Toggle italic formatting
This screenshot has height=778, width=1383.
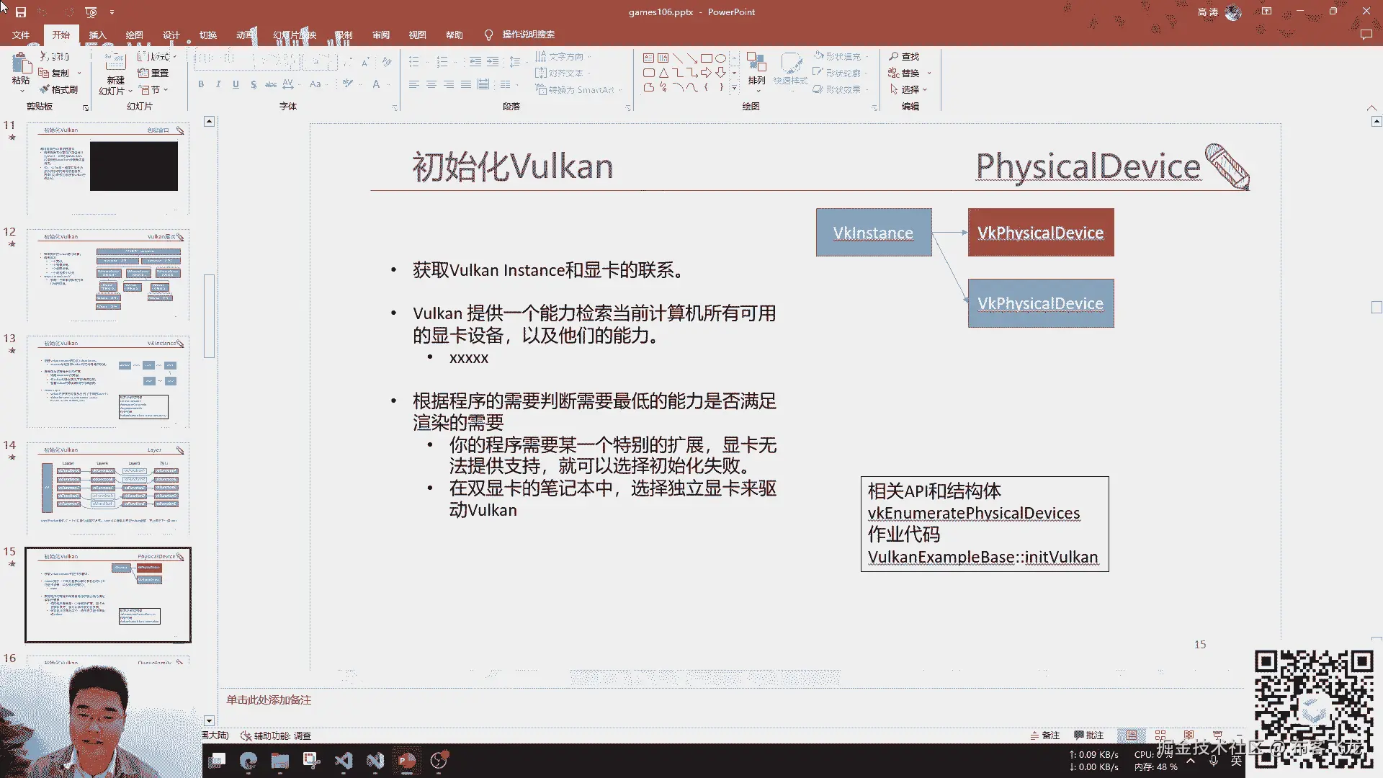[x=218, y=84]
